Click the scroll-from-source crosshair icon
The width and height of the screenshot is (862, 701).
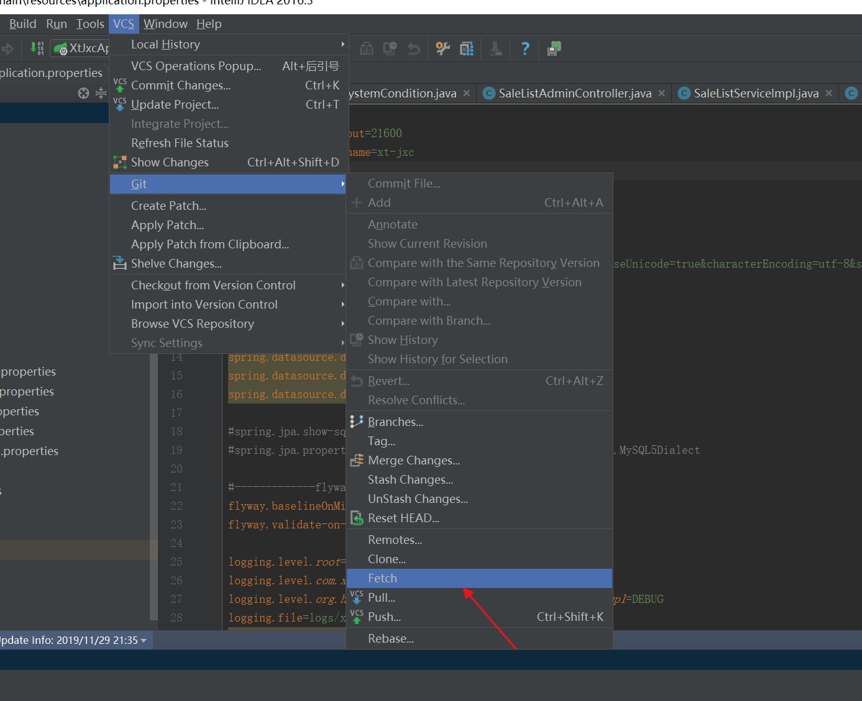[x=83, y=93]
